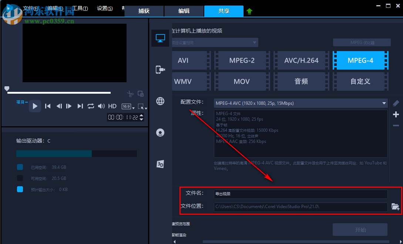Choose the MPEG-2 format
Screen dimensions: 403x244
(242, 60)
